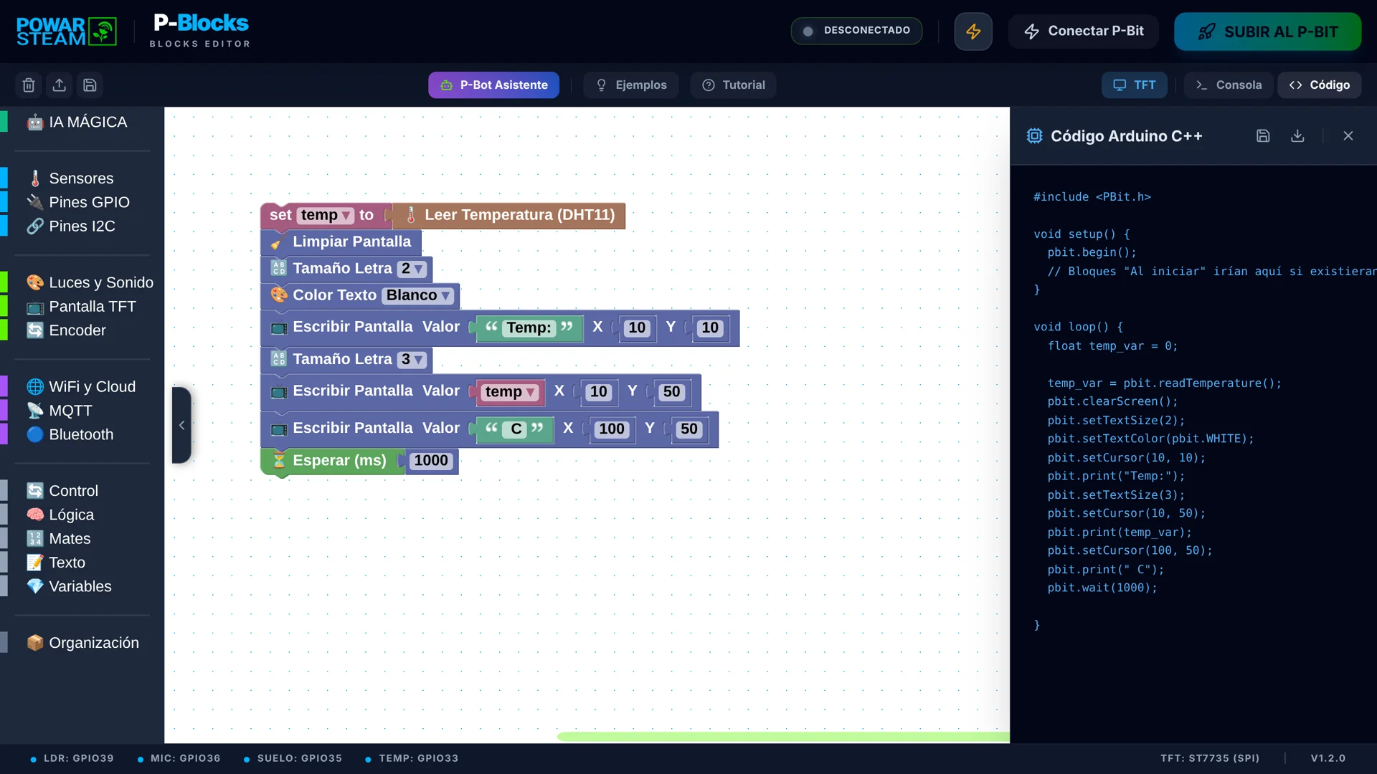Open the temp dropdown in Escribir Pantalla block
This screenshot has width=1377, height=774.
511,392
